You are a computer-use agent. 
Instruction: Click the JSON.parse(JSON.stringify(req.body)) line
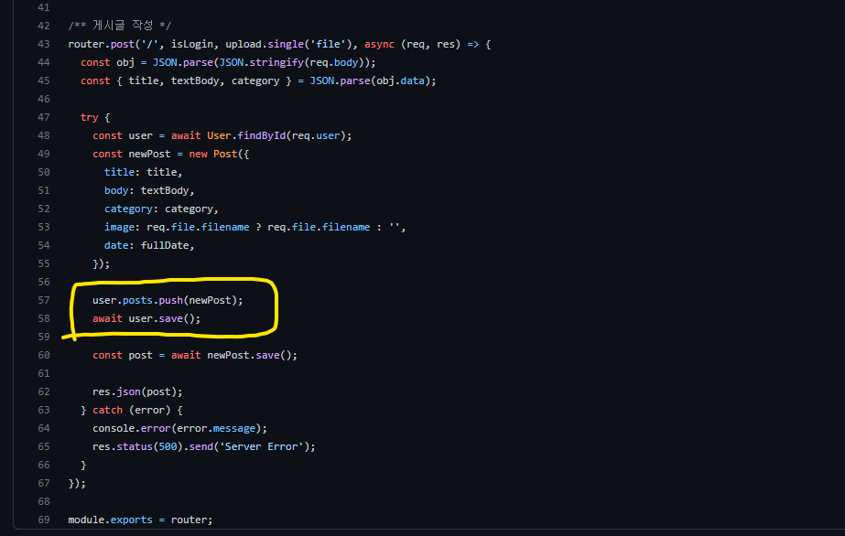pos(228,62)
